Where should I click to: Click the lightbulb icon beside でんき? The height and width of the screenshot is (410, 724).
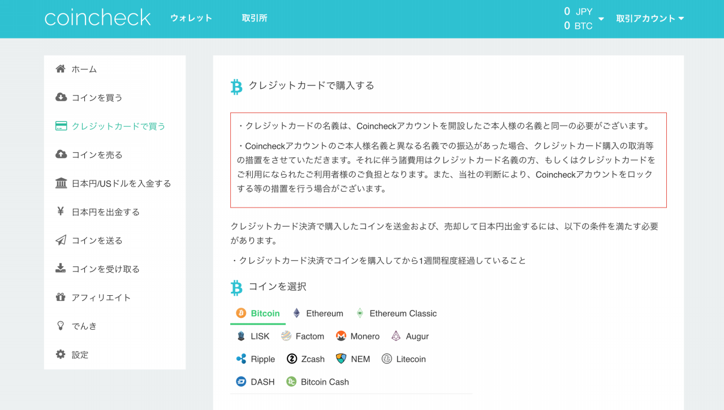pos(61,326)
